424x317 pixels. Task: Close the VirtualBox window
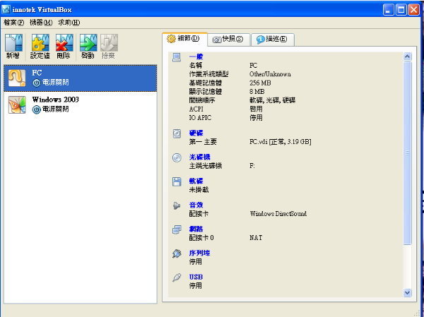(x=413, y=10)
